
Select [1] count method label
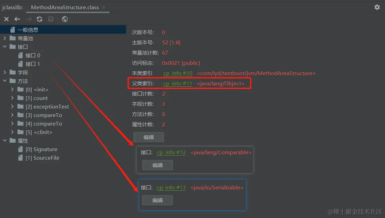point(36,98)
